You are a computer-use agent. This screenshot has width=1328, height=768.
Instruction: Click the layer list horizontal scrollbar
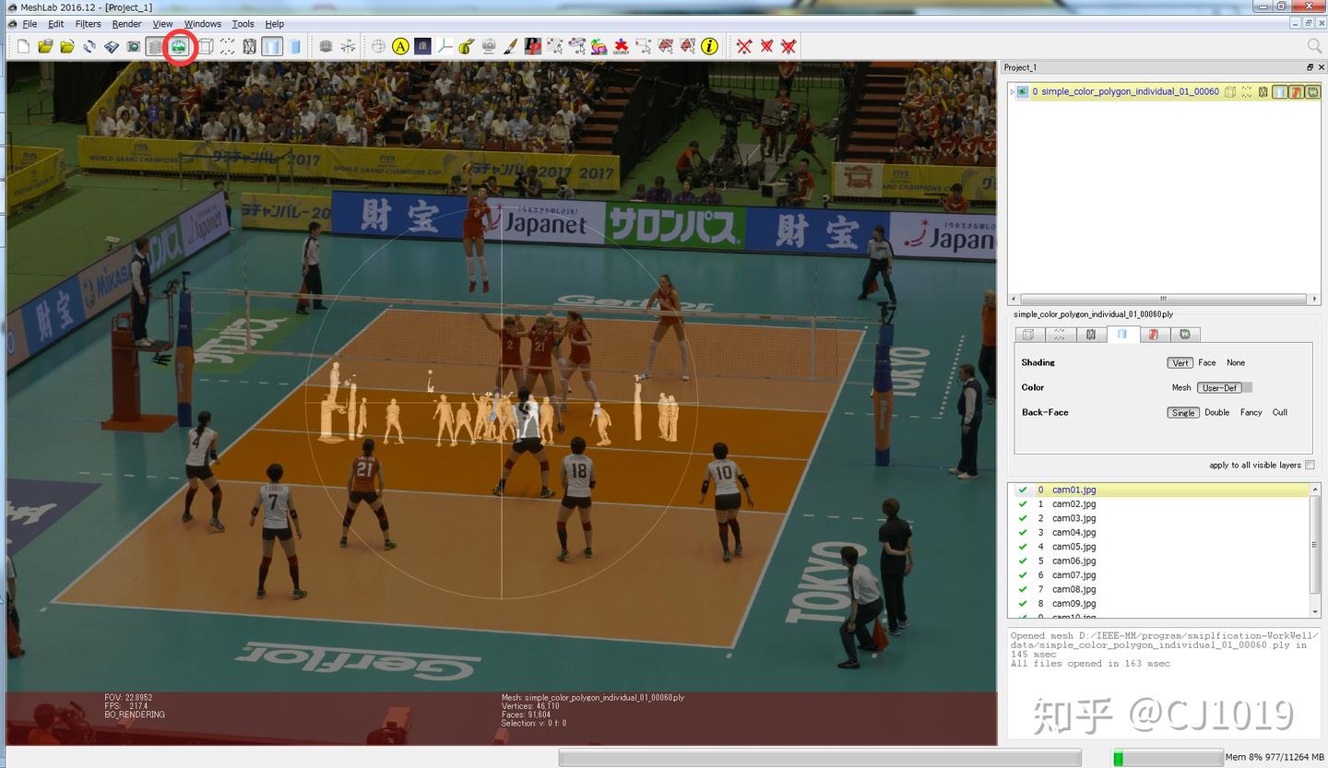coord(1162,299)
